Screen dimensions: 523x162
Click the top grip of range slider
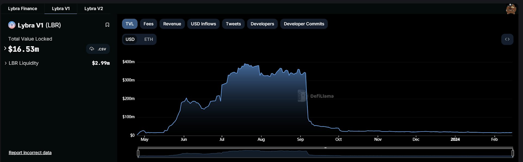(325, 148)
